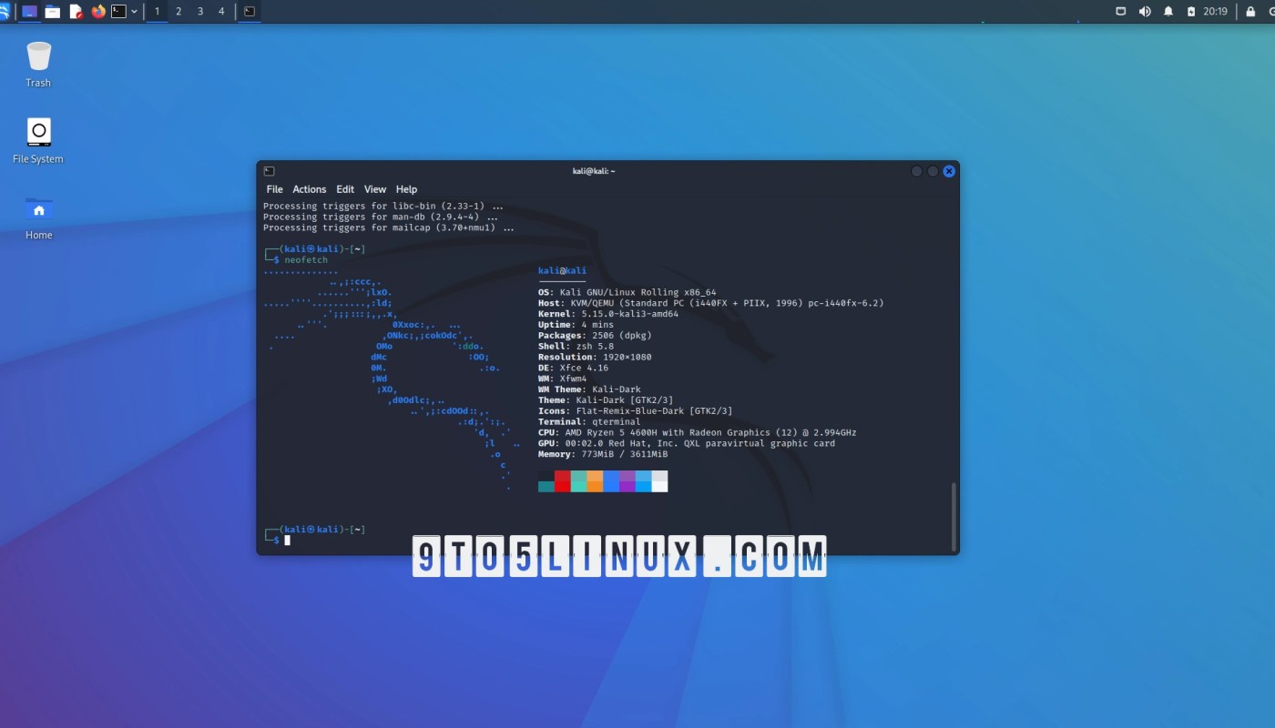Open the Edit menu in terminal

tap(345, 189)
